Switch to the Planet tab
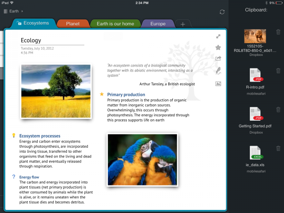This screenshot has height=213, width=284. click(73, 24)
